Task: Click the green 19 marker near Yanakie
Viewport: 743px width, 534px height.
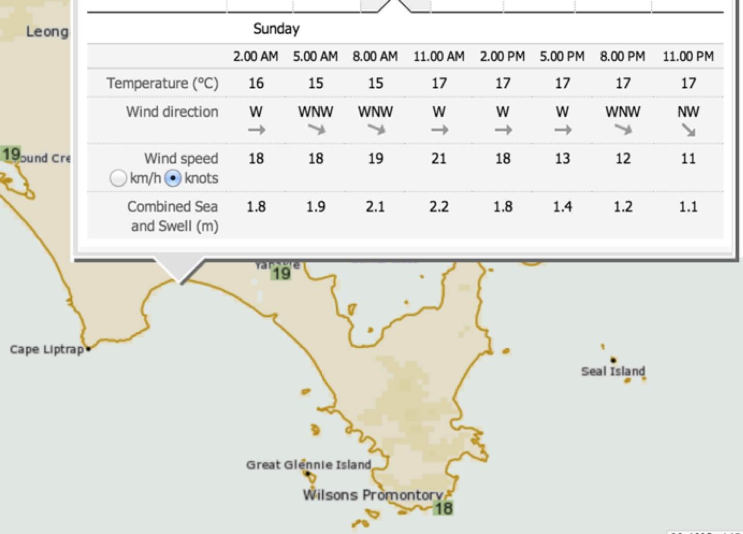Action: pyautogui.click(x=281, y=273)
